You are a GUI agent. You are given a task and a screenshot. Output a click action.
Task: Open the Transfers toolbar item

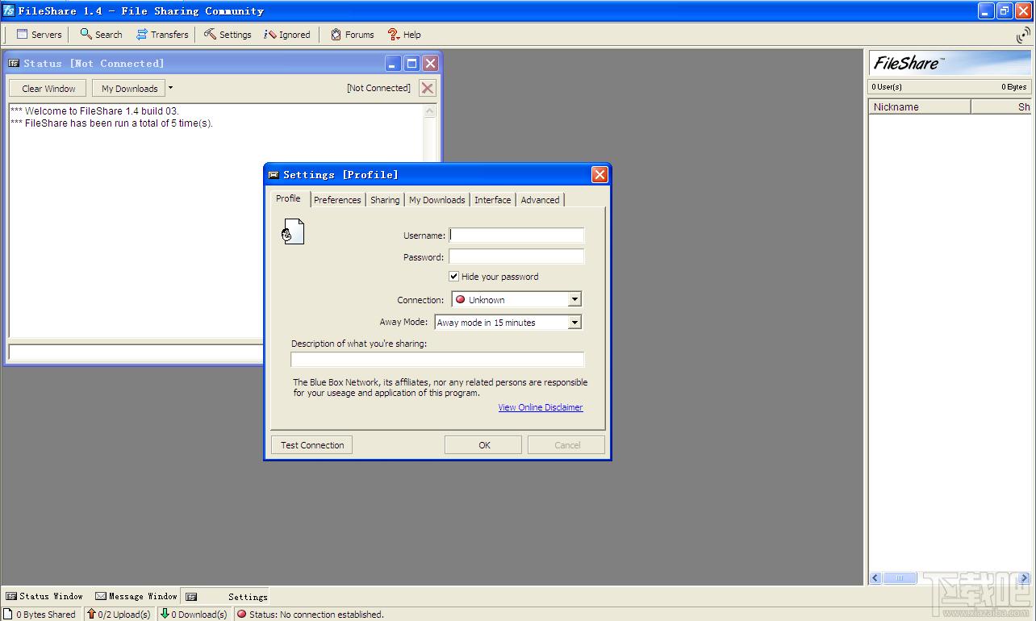[161, 35]
